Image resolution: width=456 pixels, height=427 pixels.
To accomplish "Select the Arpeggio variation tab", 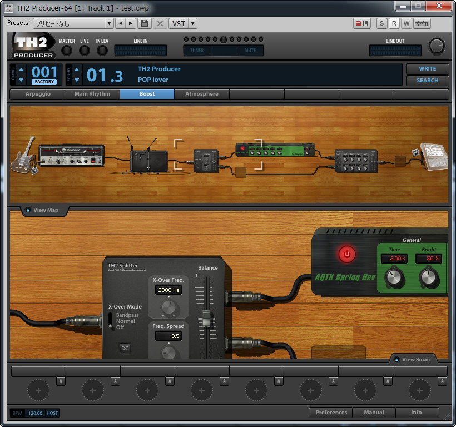I will tap(37, 94).
